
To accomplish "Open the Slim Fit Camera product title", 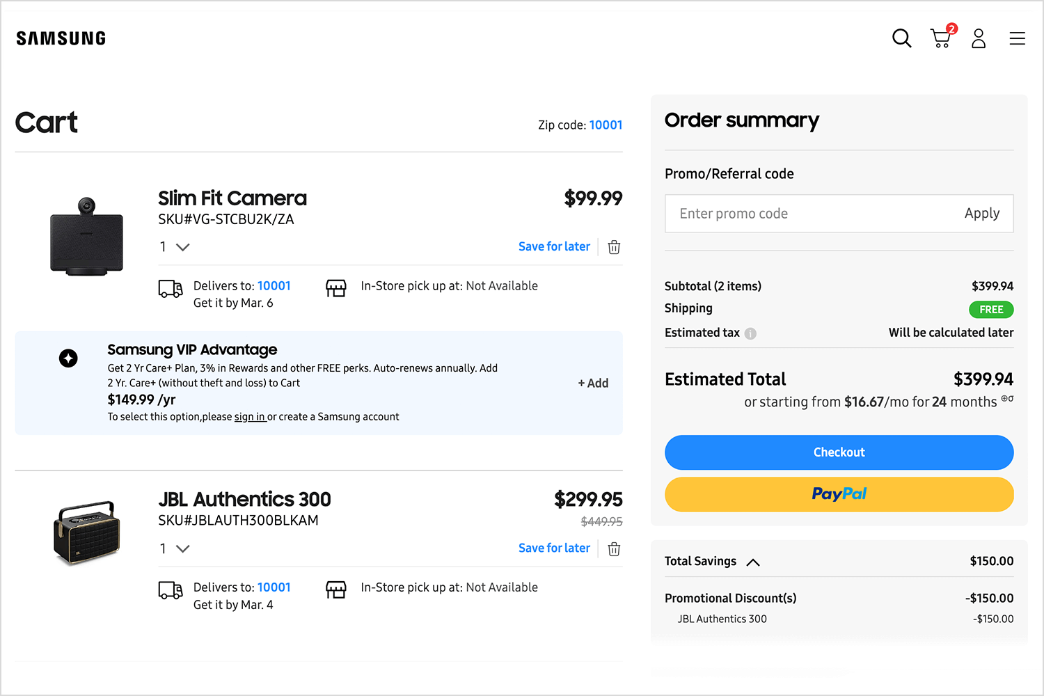I will click(232, 198).
